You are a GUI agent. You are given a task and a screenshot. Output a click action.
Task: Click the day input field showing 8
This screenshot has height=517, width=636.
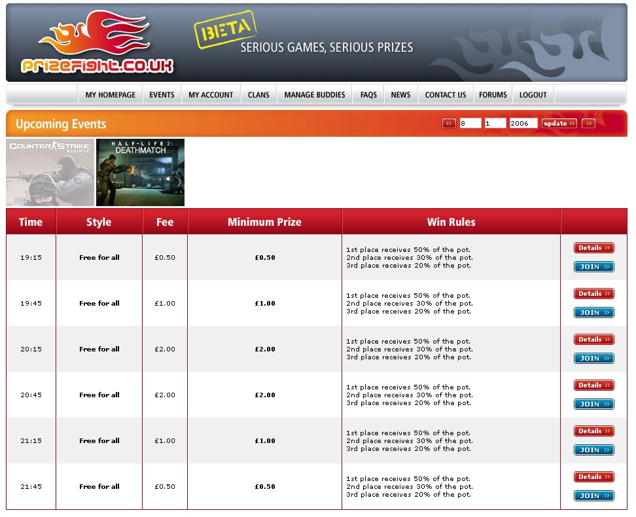470,124
